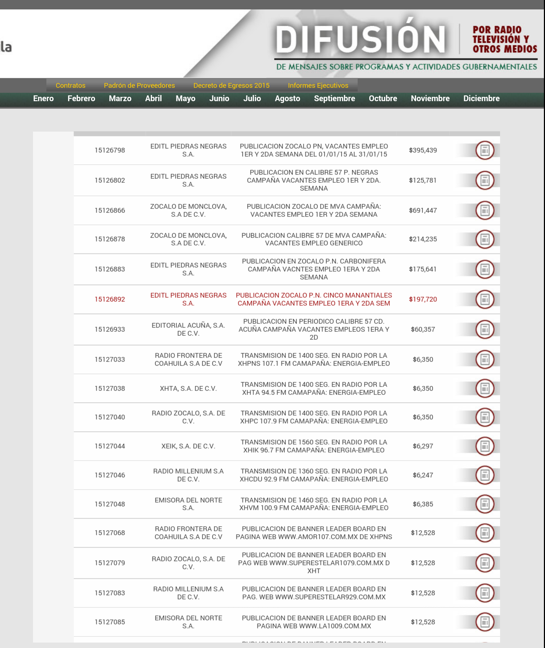The height and width of the screenshot is (648, 545).
Task: Open document icon for contract 15127033
Action: pos(485,359)
